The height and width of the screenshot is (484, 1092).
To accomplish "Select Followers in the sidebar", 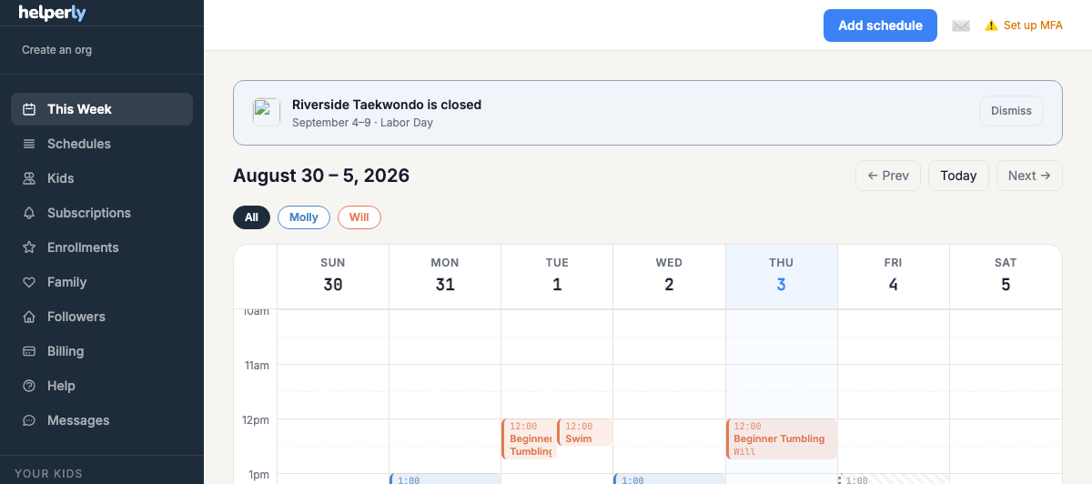I will (102, 317).
